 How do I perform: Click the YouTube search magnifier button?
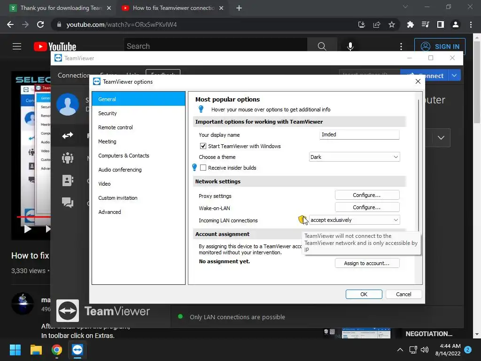[322, 46]
